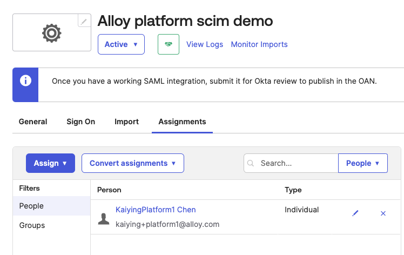Screen dimensions: 404x255
Task: Click the Person column header
Action: click(x=109, y=190)
